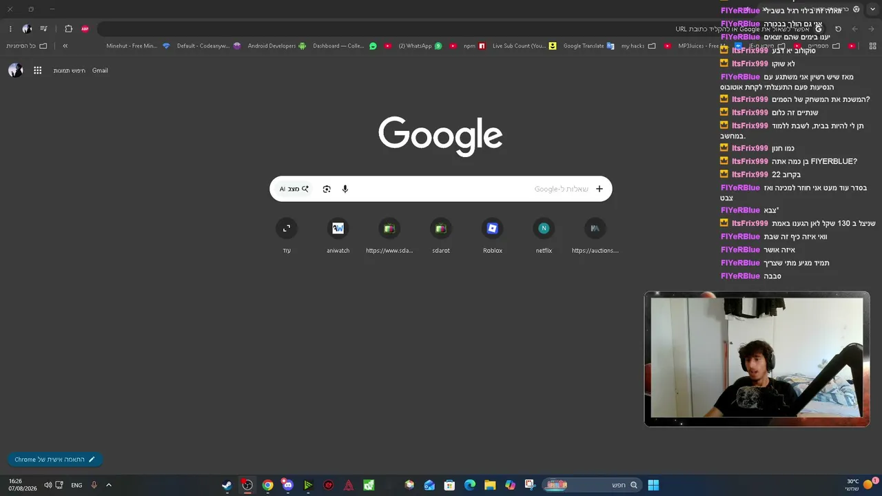
Task: Open the Snipping Tool taskbar icon
Action: coord(529,485)
